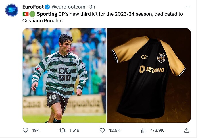The image size is (198, 138).
Task: Click the reply speech bubble icon
Action: (25, 130)
